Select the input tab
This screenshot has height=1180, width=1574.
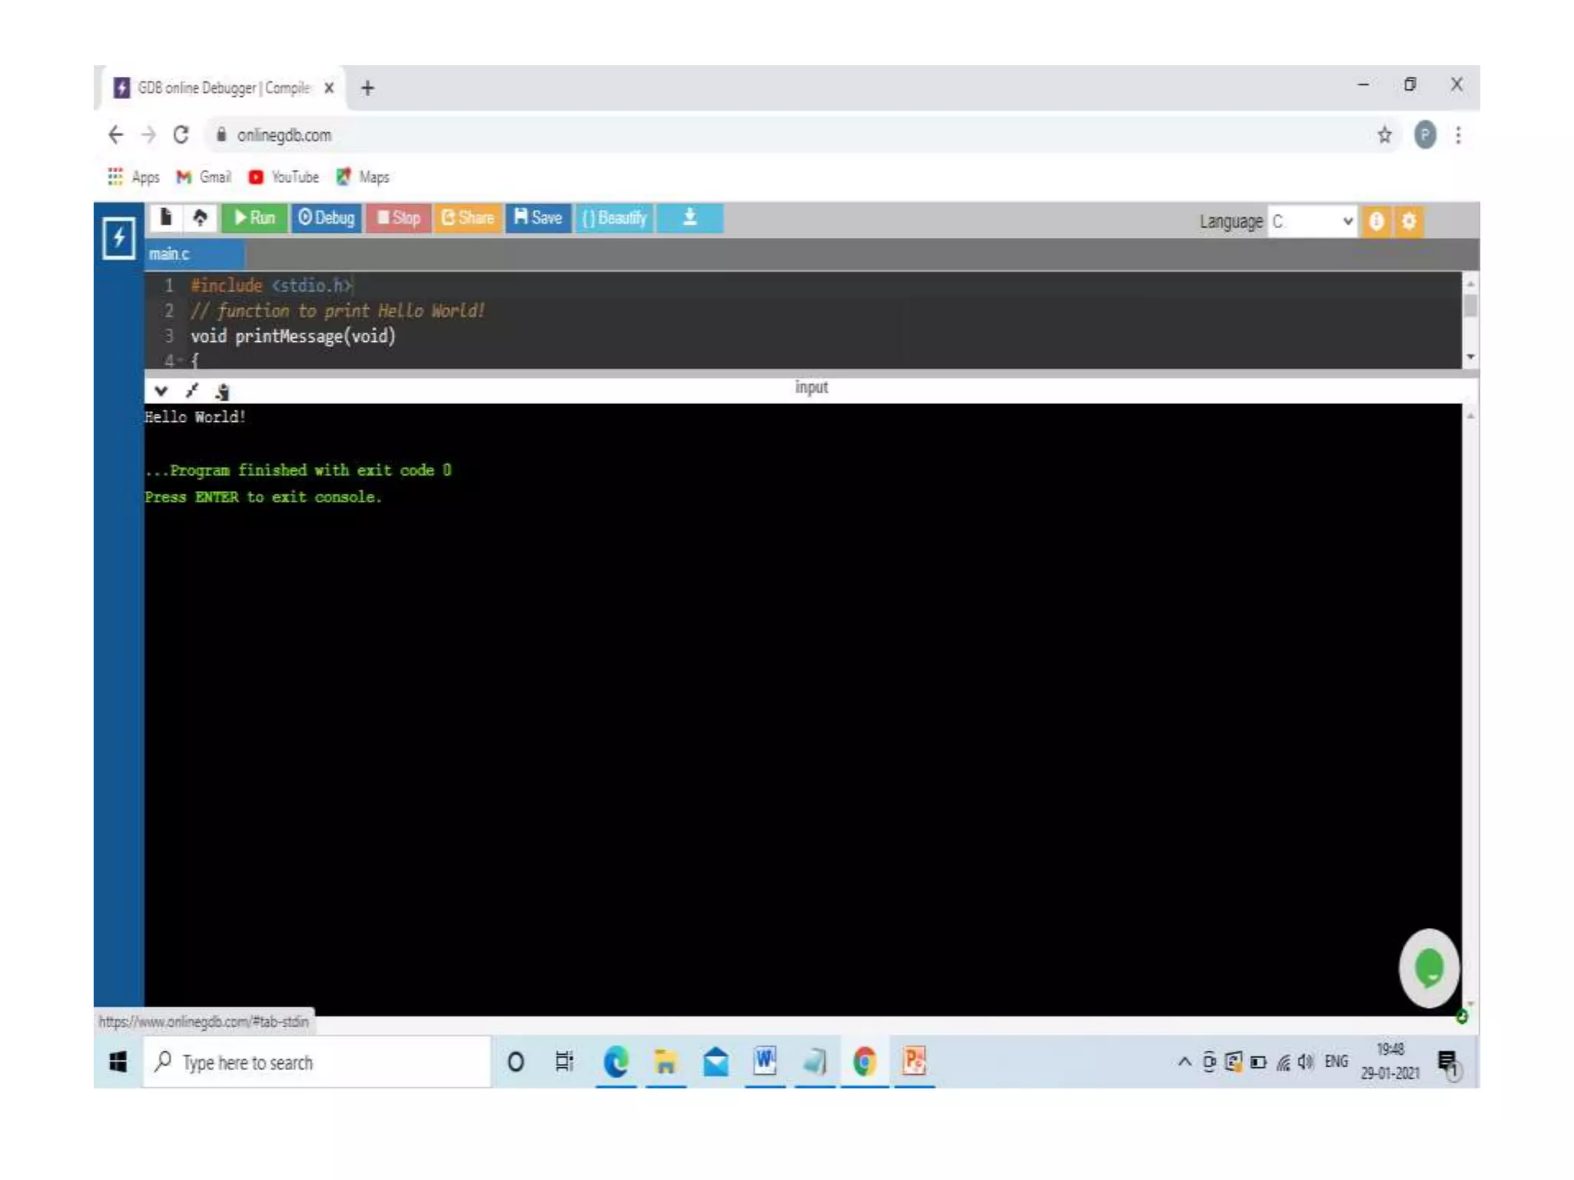tap(811, 387)
